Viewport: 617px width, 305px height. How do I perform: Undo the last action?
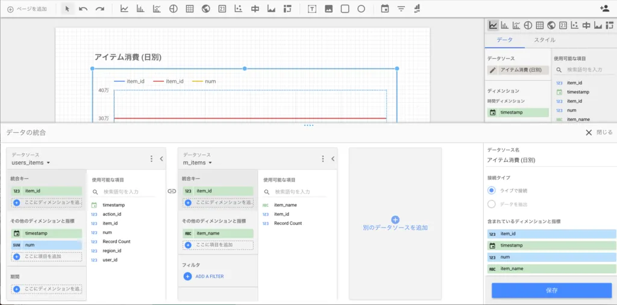click(83, 8)
